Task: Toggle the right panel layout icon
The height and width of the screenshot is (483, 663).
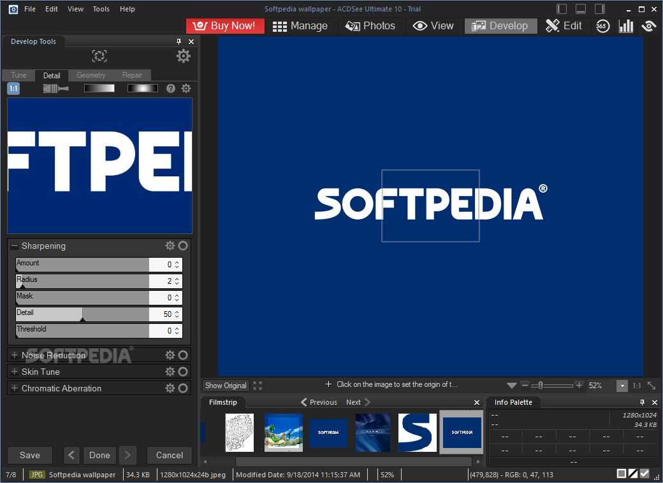Action: point(600,9)
